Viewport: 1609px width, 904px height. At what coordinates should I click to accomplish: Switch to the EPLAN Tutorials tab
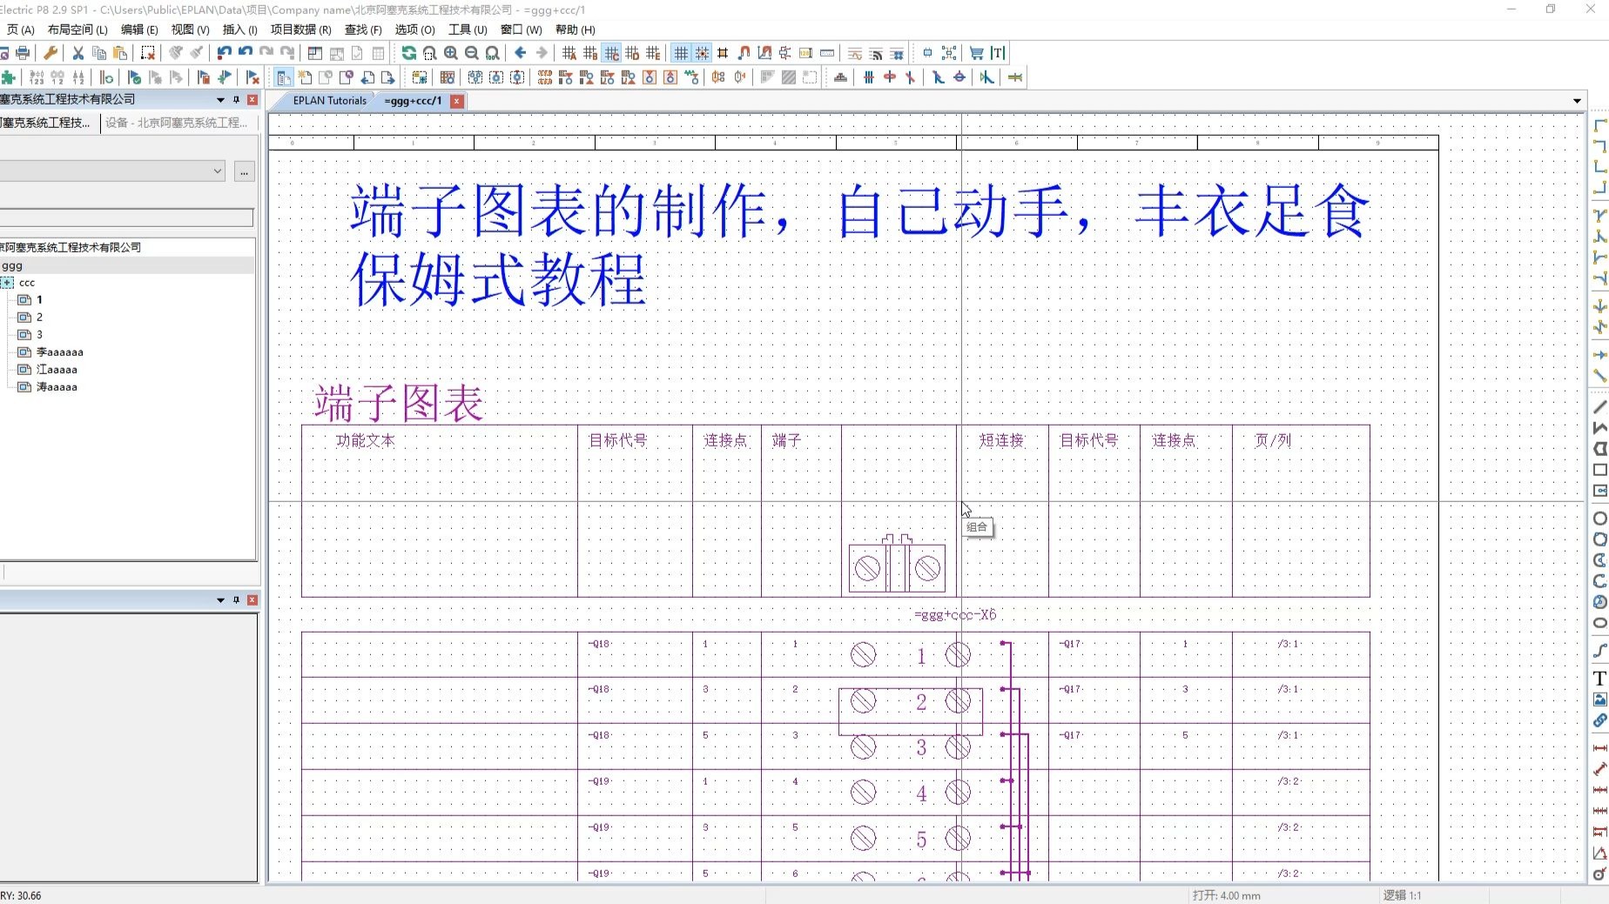click(x=329, y=100)
